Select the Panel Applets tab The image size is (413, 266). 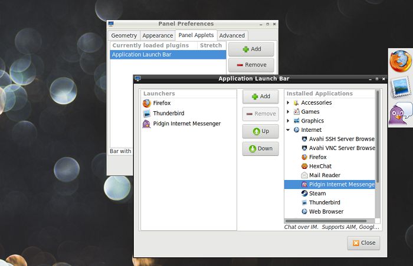(196, 35)
